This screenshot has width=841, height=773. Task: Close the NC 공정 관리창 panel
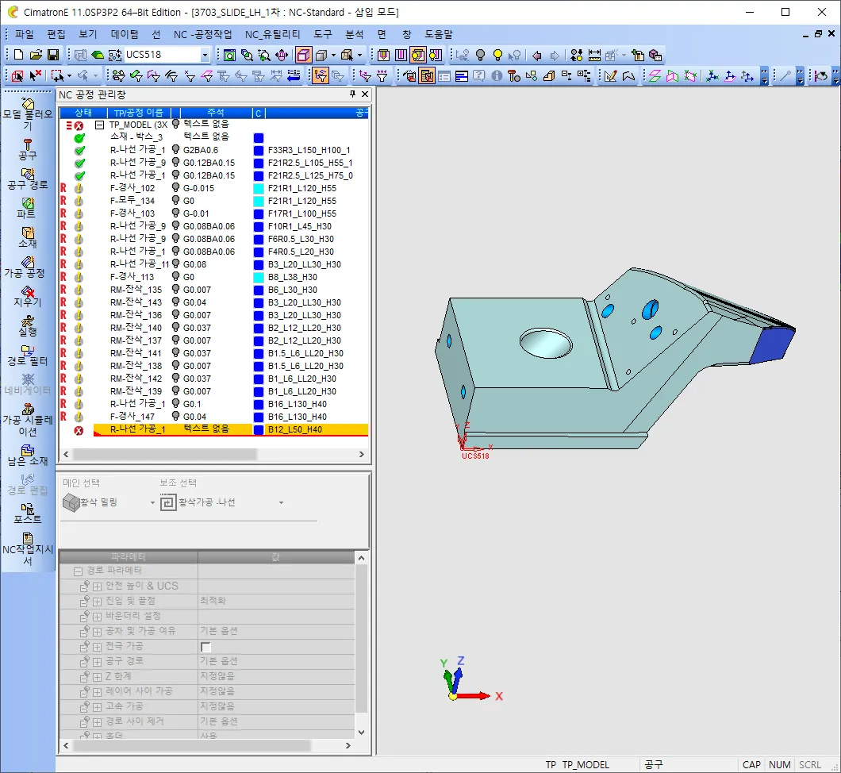(365, 94)
